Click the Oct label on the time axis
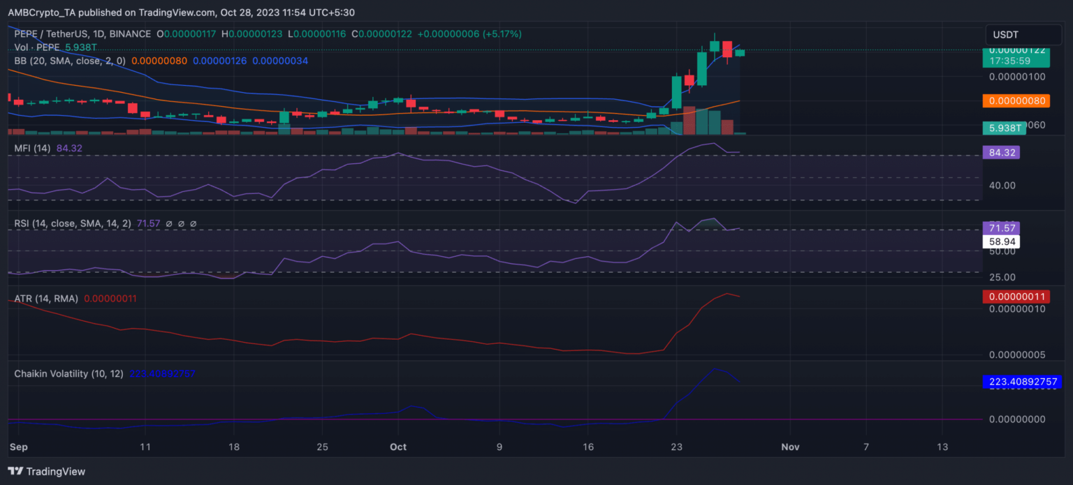1073x485 pixels. pos(398,447)
